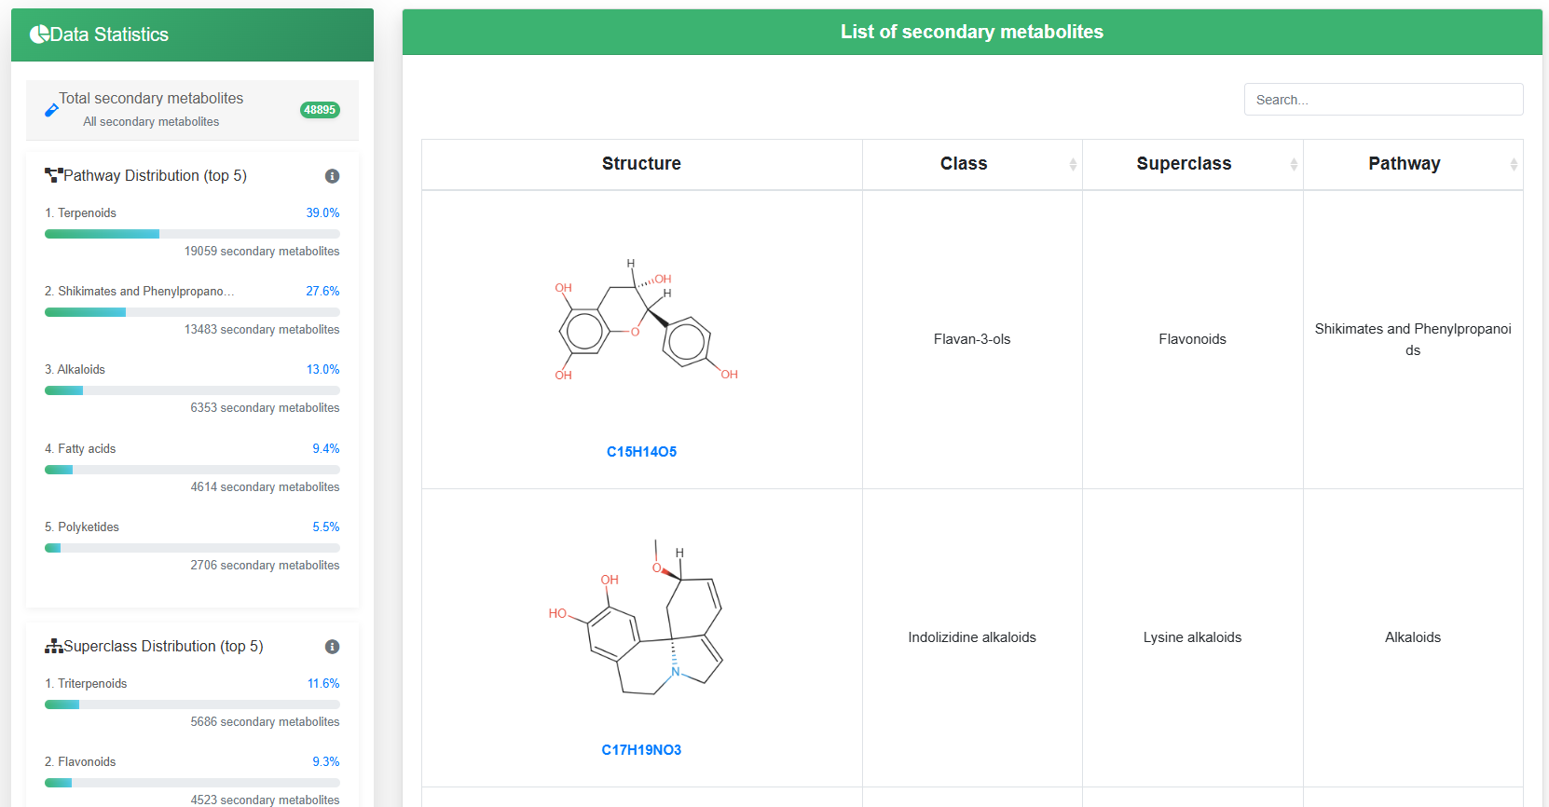Click the Shikimates and Phenylpropanoids progress bar
This screenshot has width=1549, height=807.
click(x=192, y=312)
